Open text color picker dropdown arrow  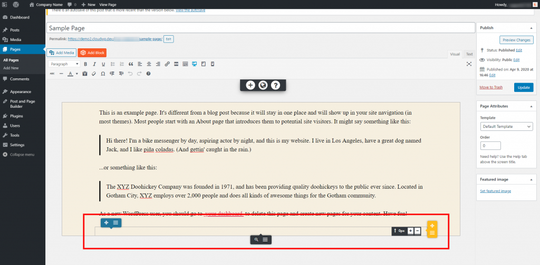pos(76,74)
